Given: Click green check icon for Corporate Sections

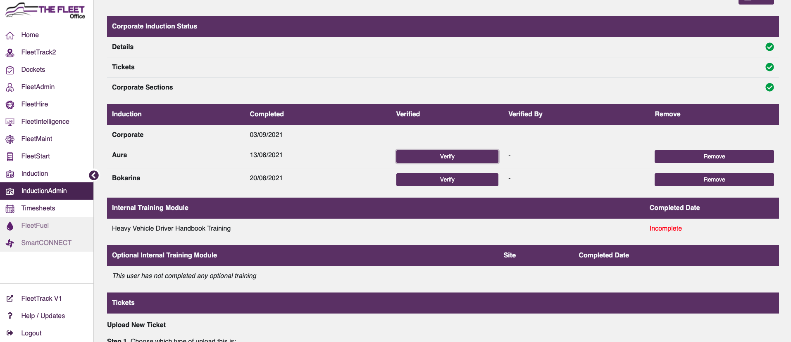Looking at the screenshot, I should pyautogui.click(x=770, y=87).
